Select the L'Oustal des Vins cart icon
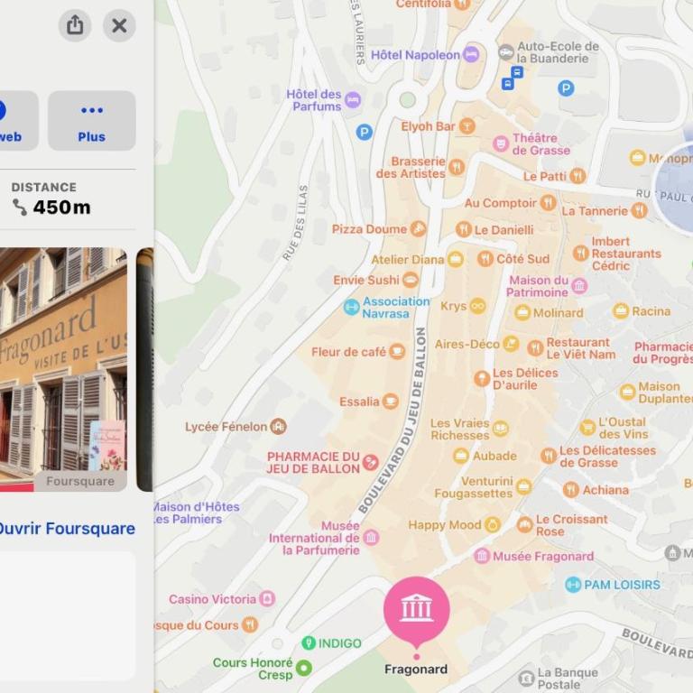The height and width of the screenshot is (693, 693). (587, 428)
